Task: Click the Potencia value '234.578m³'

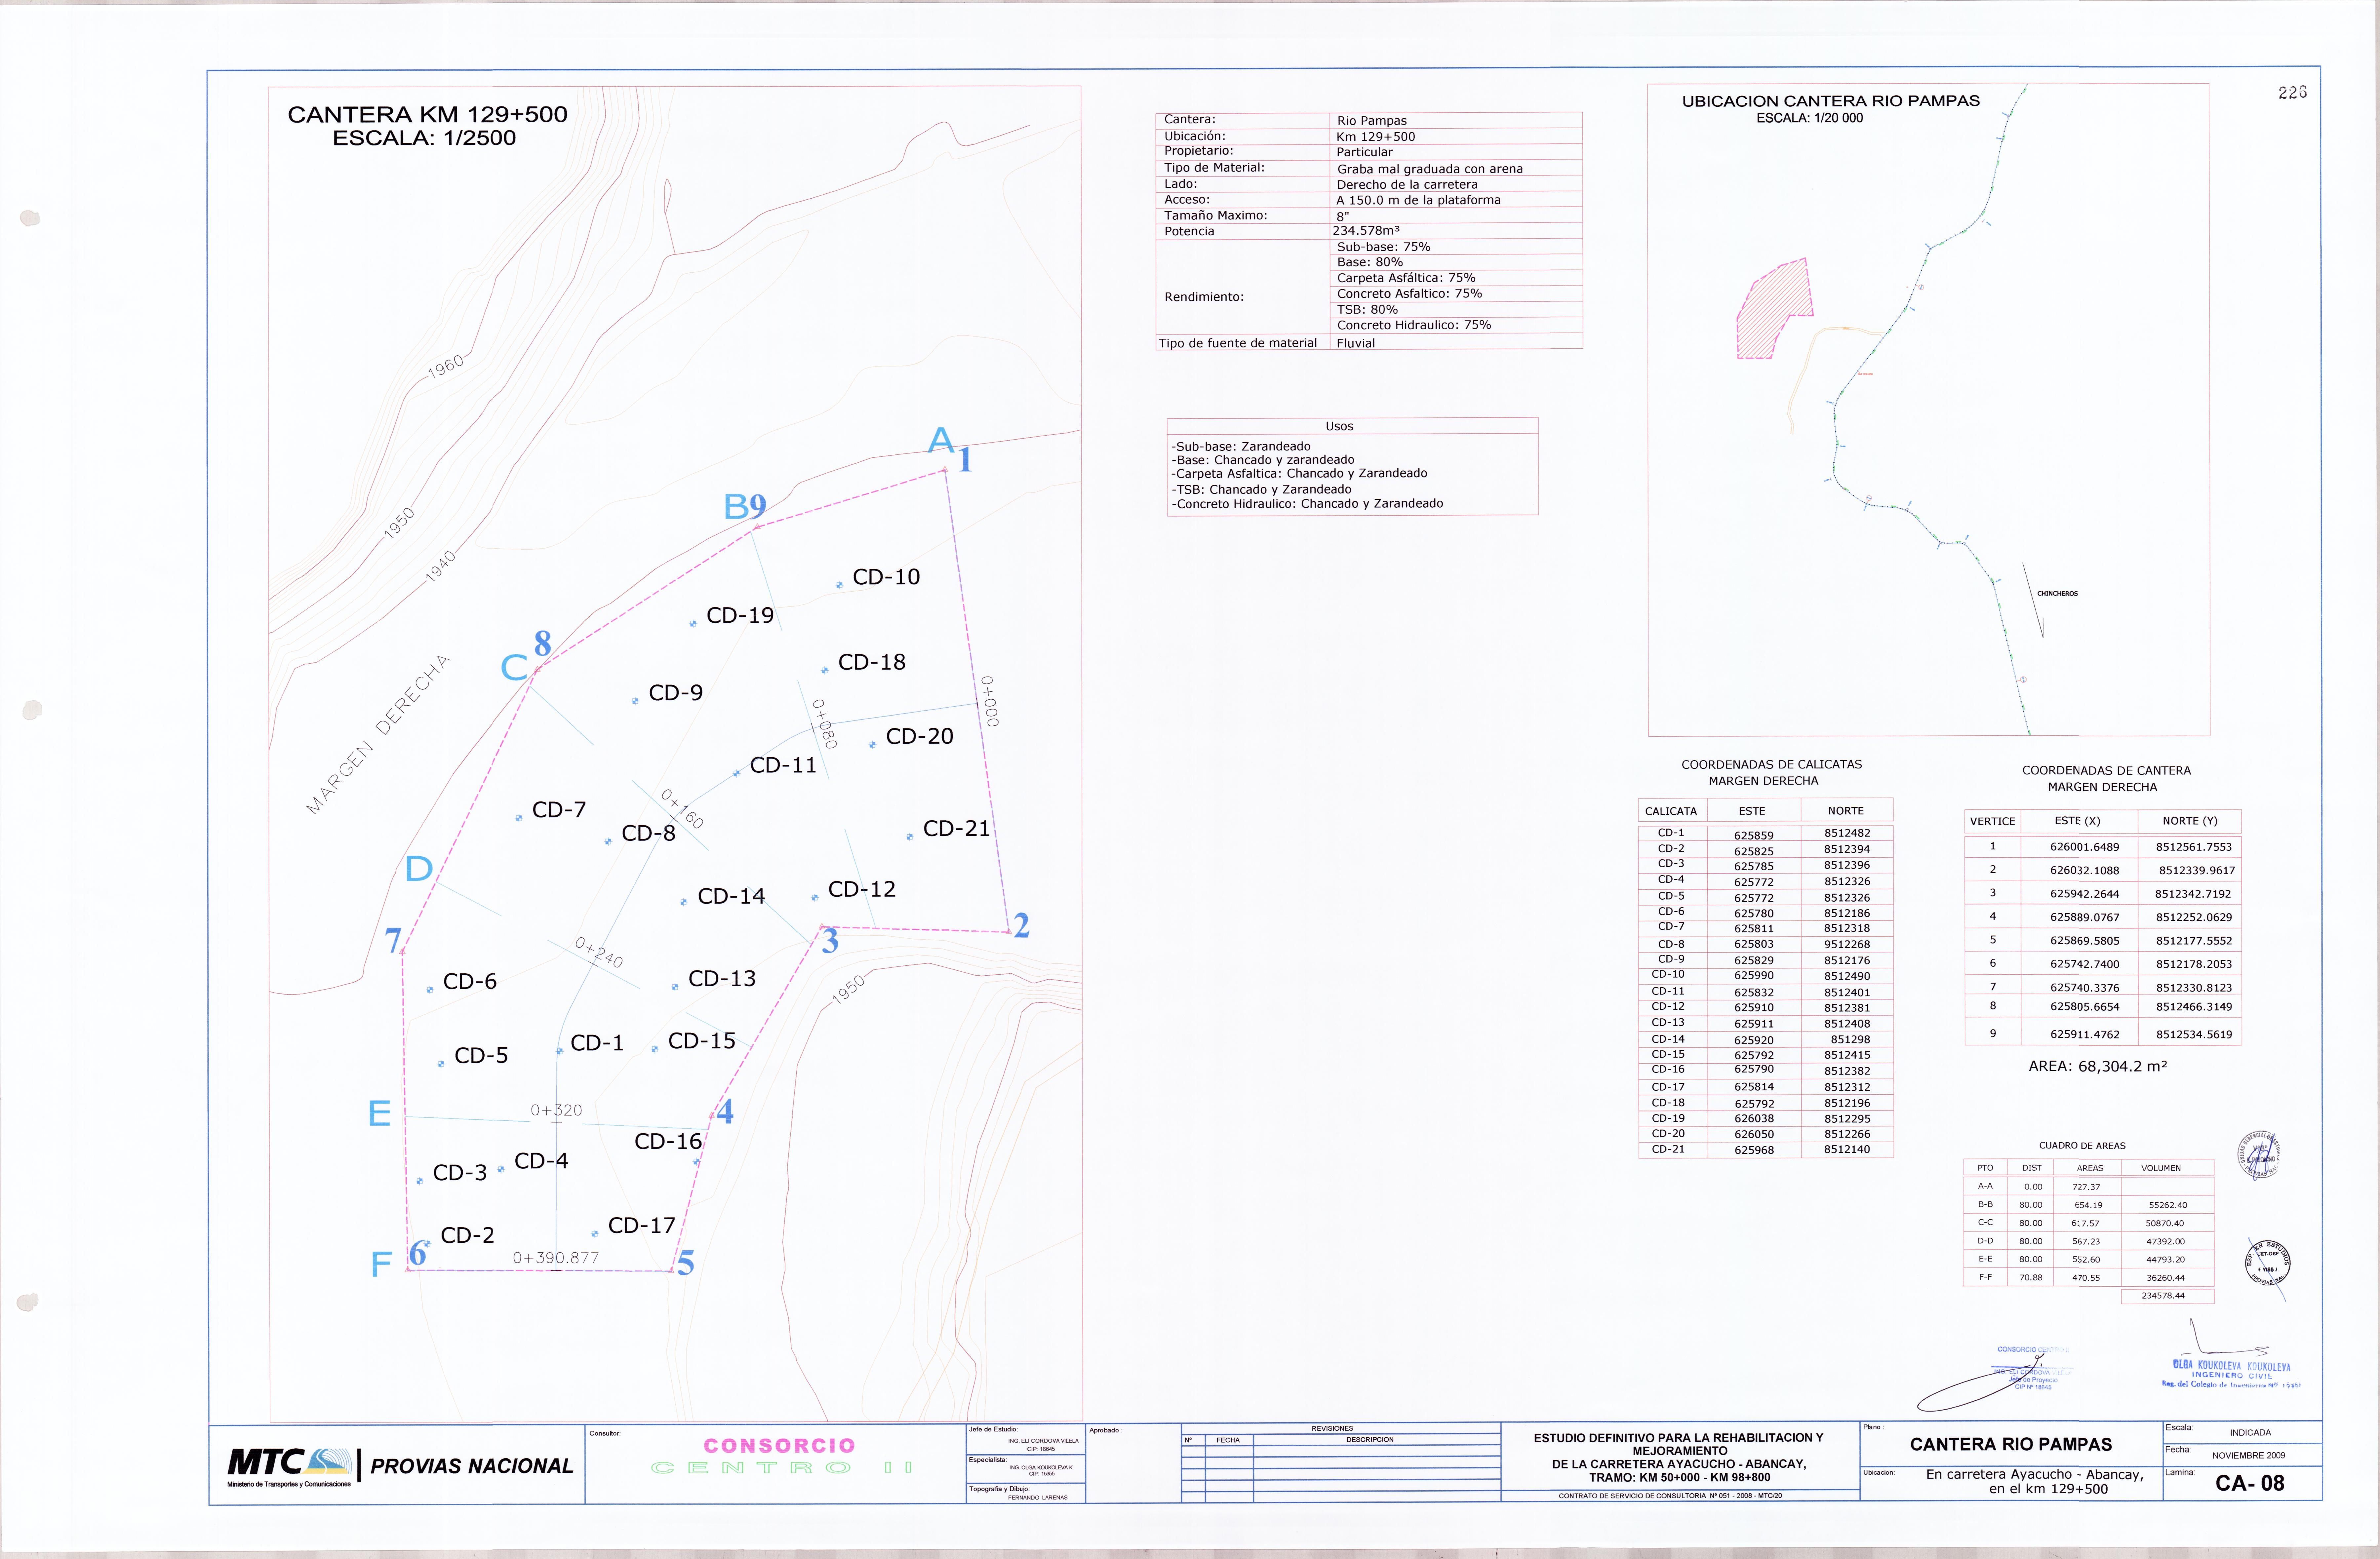Action: click(1366, 231)
